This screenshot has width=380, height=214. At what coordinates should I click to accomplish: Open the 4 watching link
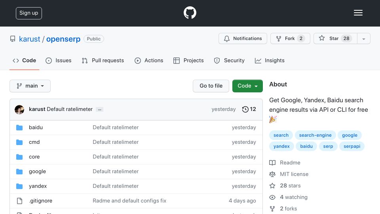pos(293,197)
